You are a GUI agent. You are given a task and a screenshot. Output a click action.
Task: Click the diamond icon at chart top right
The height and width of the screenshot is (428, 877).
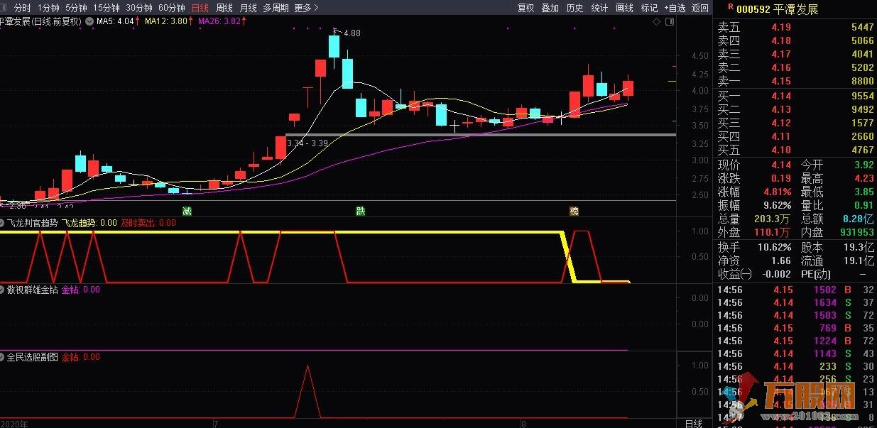pos(657,21)
